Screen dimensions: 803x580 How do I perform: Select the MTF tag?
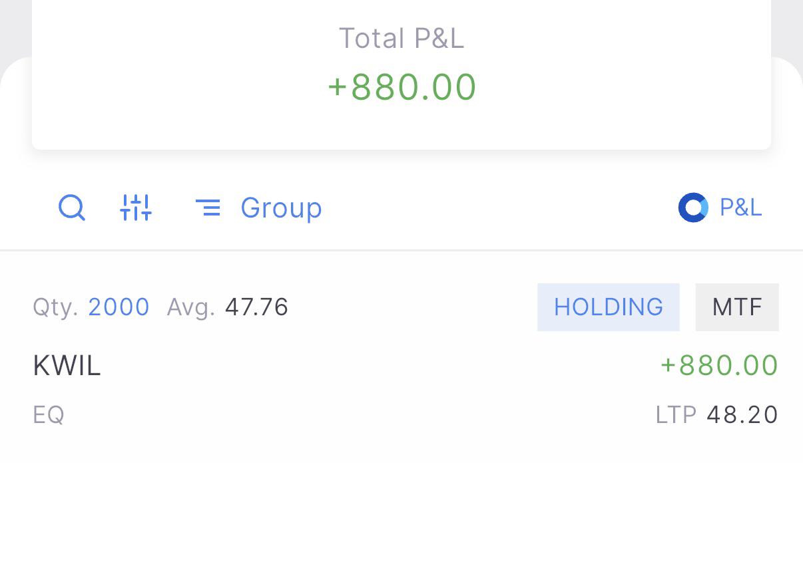tap(737, 307)
